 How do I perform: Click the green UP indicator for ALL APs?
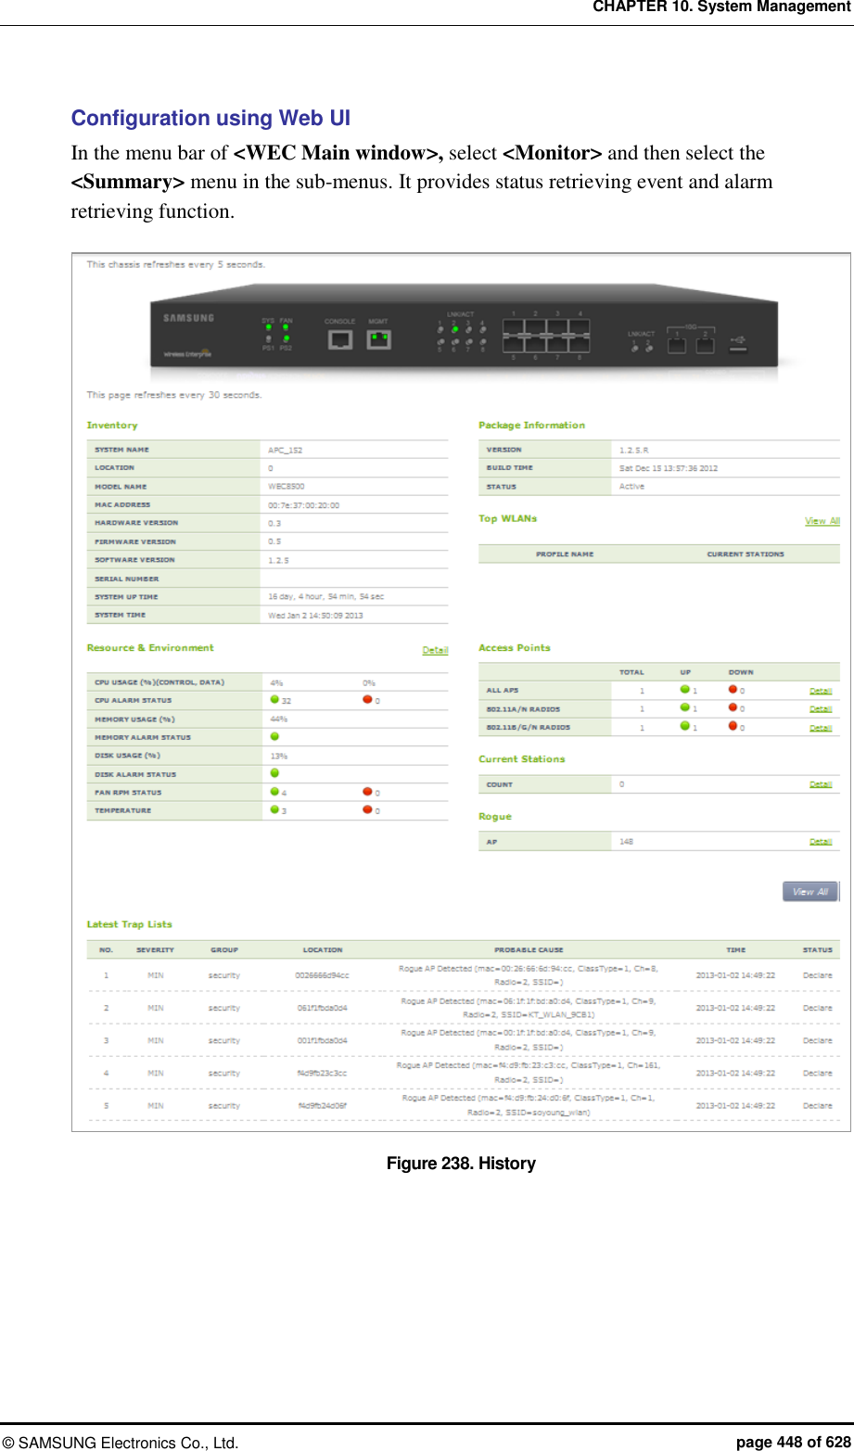click(x=684, y=689)
